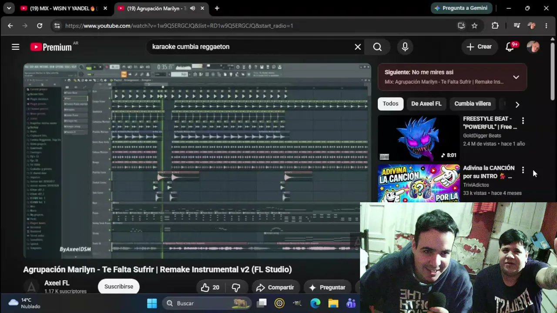557x313 pixels.
Task: Open FREESTYLE BEAT - POWERFUL video title
Action: click(490, 123)
